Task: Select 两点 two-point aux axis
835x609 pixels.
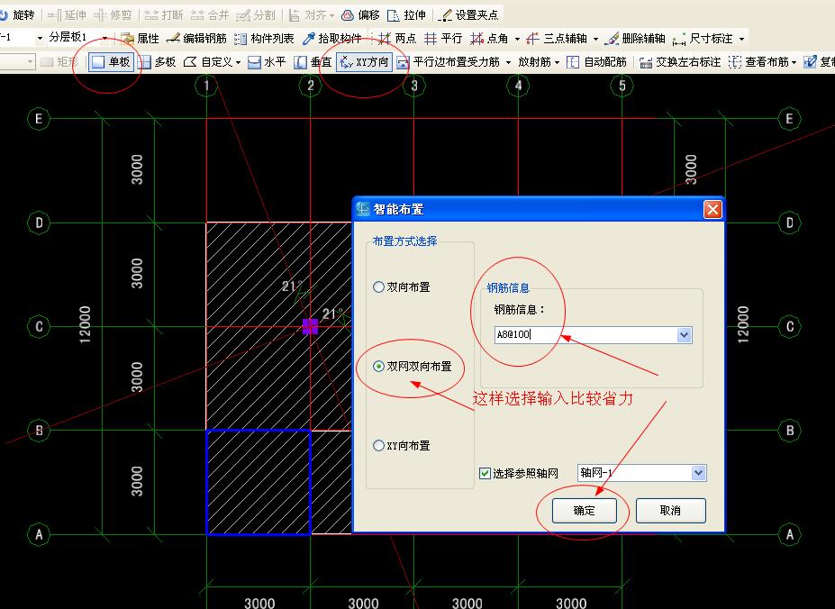Action: pyautogui.click(x=397, y=39)
